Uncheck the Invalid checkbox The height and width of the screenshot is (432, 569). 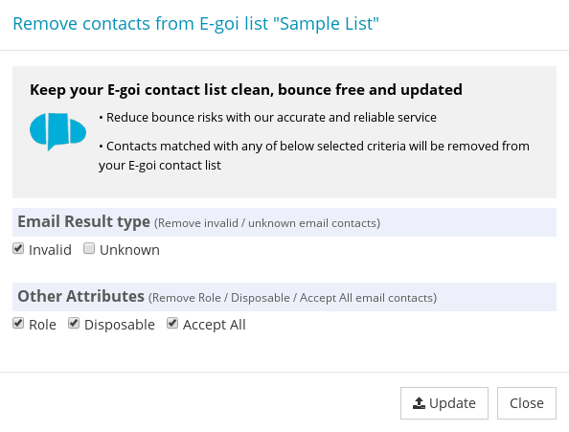(18, 248)
